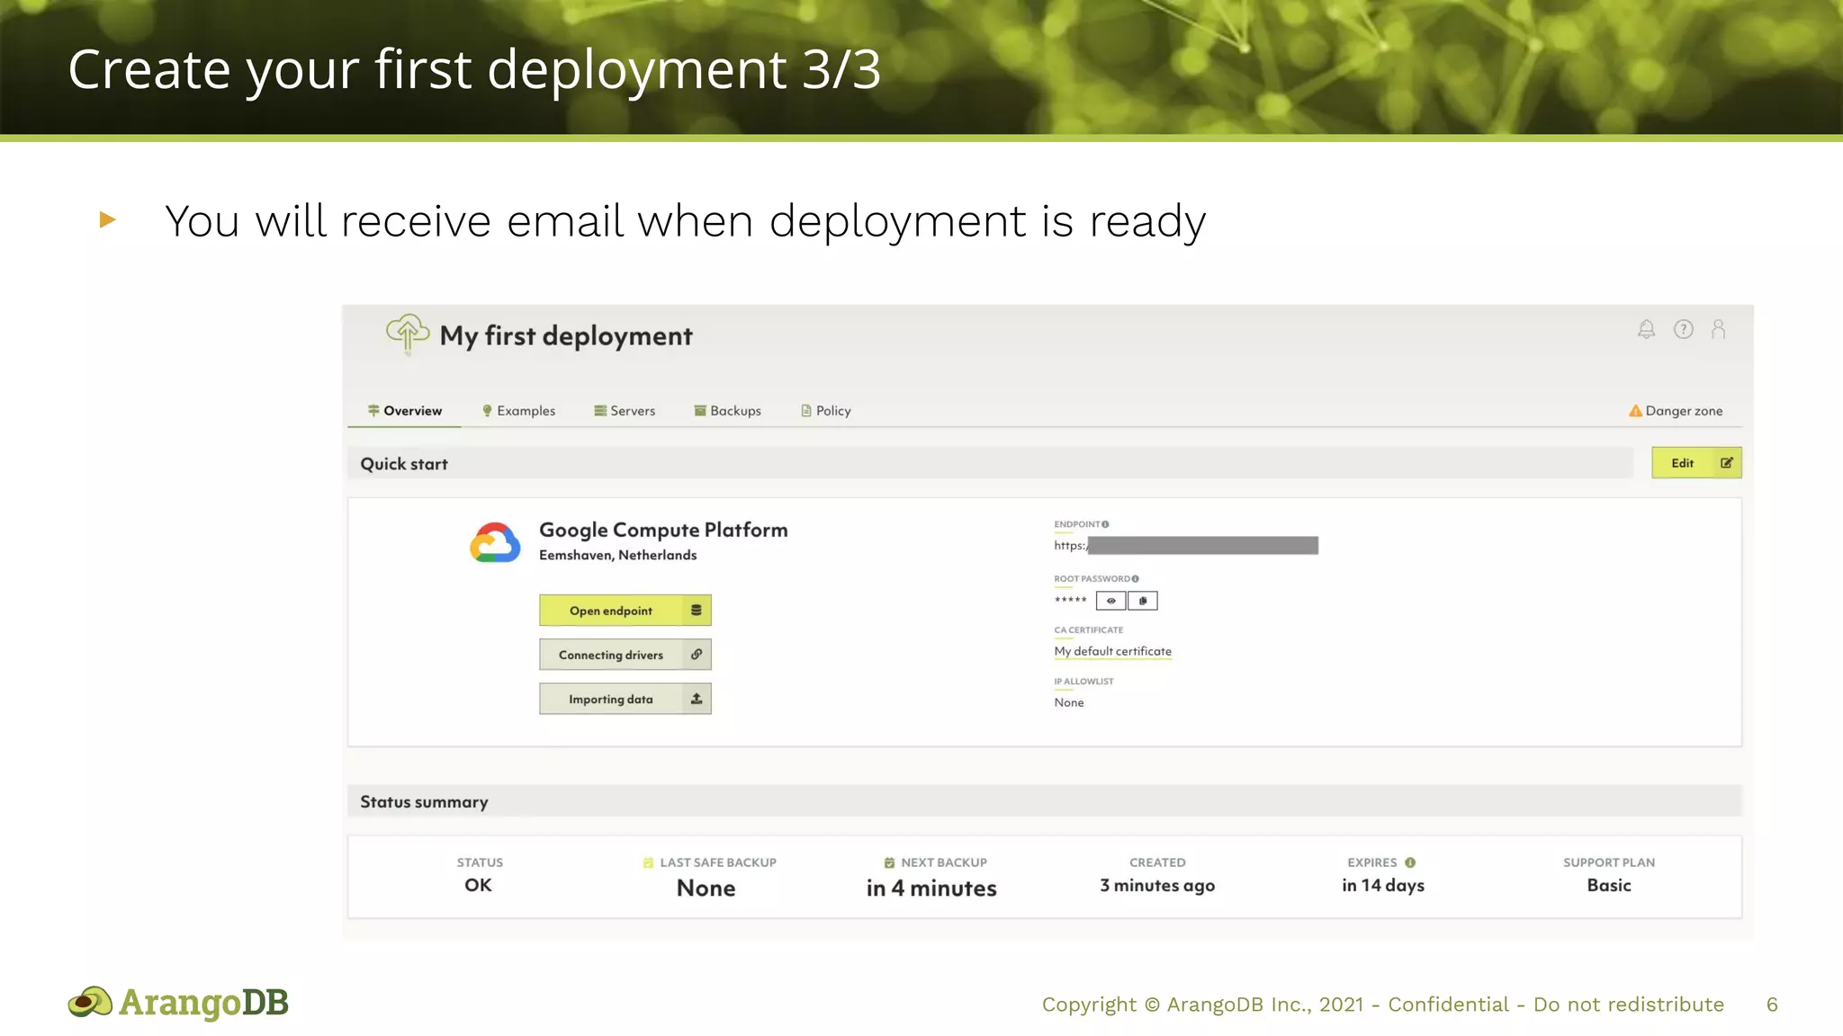
Task: Open the Backups tab
Action: pyautogui.click(x=727, y=411)
